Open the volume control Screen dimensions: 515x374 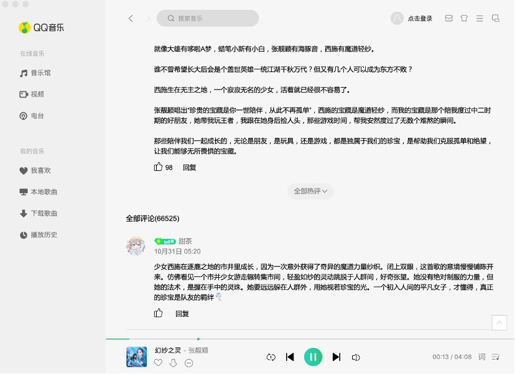356,357
